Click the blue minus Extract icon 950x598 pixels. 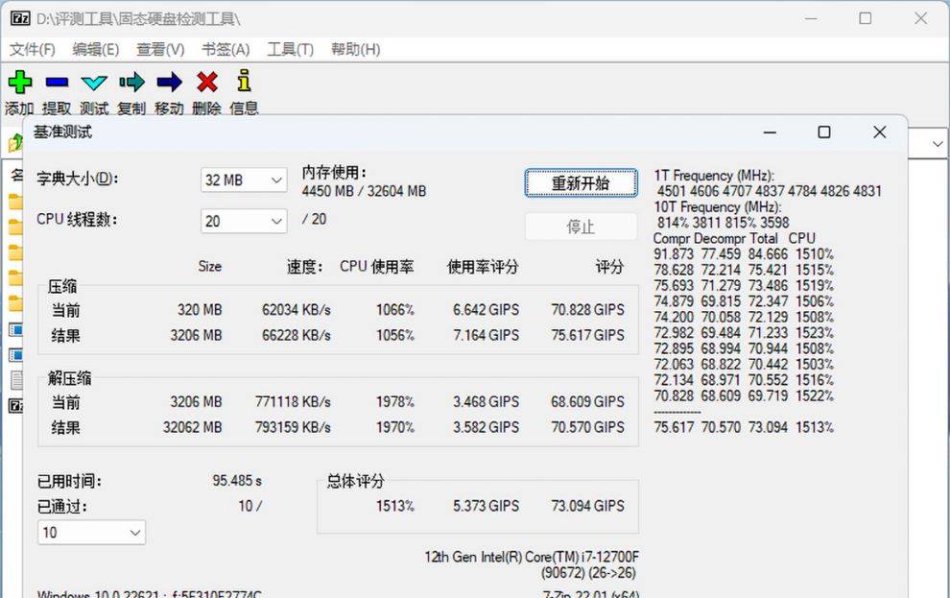pyautogui.click(x=57, y=83)
